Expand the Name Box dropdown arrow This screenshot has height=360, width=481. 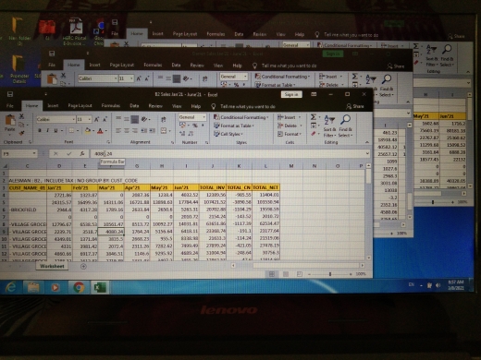pyautogui.click(x=34, y=153)
